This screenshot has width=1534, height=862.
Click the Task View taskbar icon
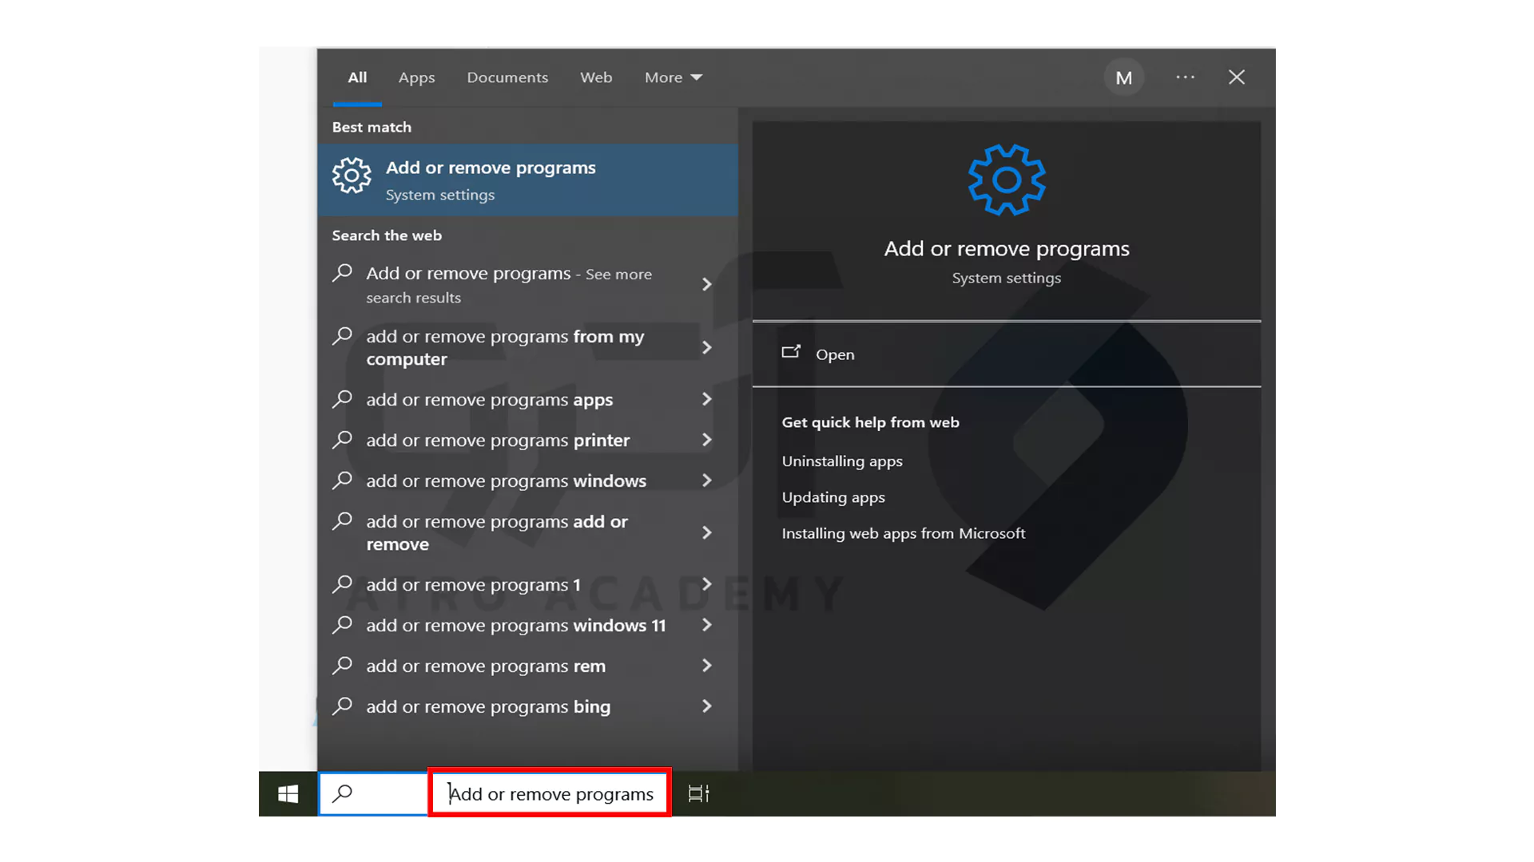click(x=698, y=793)
